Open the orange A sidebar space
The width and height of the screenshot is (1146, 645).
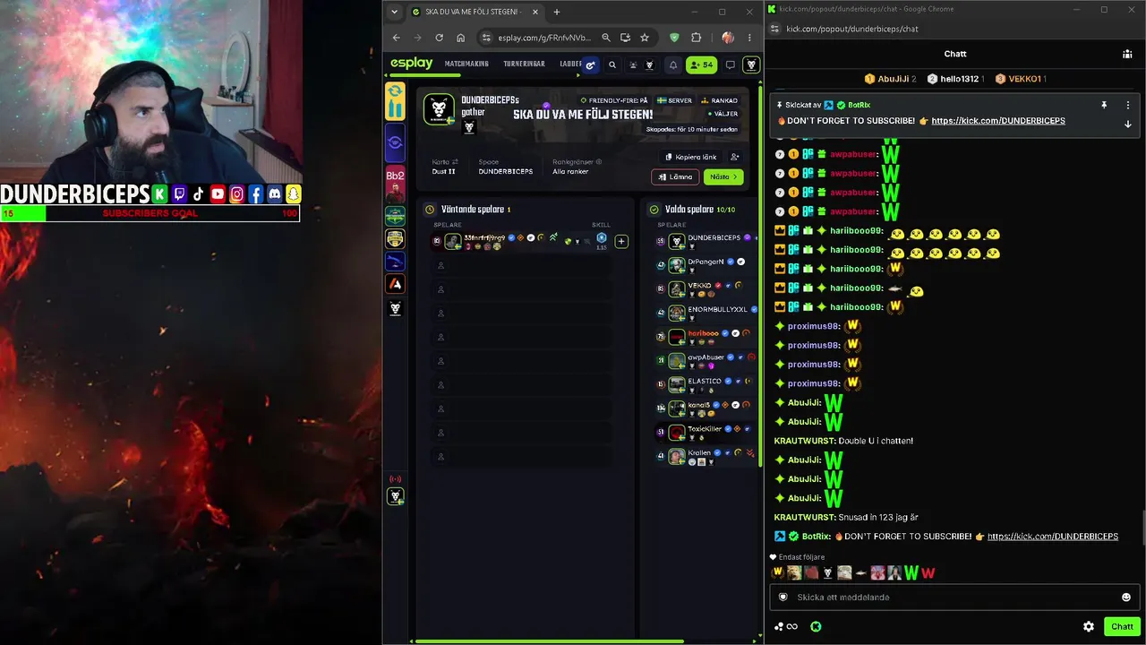[x=395, y=284]
